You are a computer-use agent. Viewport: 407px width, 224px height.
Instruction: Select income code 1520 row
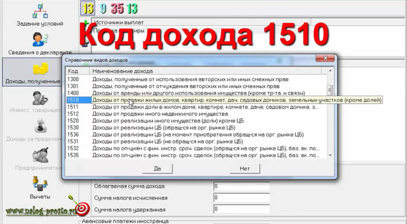(197, 121)
